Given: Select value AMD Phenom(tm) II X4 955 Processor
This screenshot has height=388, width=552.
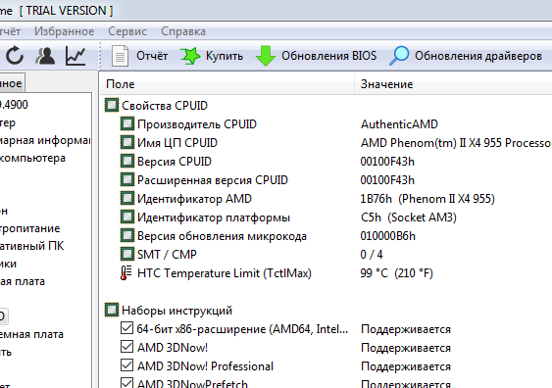Looking at the screenshot, I should pyautogui.click(x=456, y=142).
